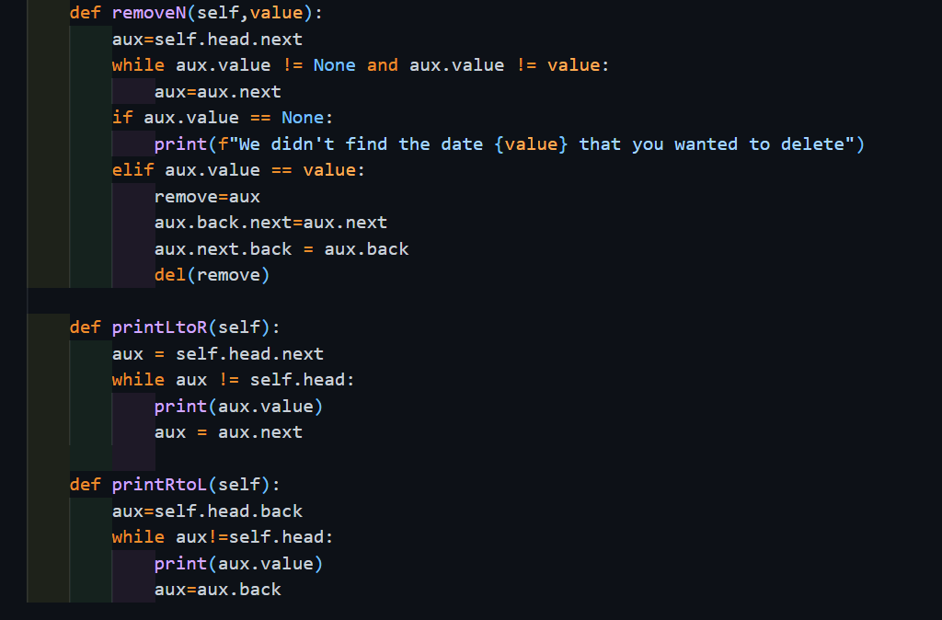942x620 pixels.
Task: Place cursor on the 'remove=aux' line
Action: 207,197
